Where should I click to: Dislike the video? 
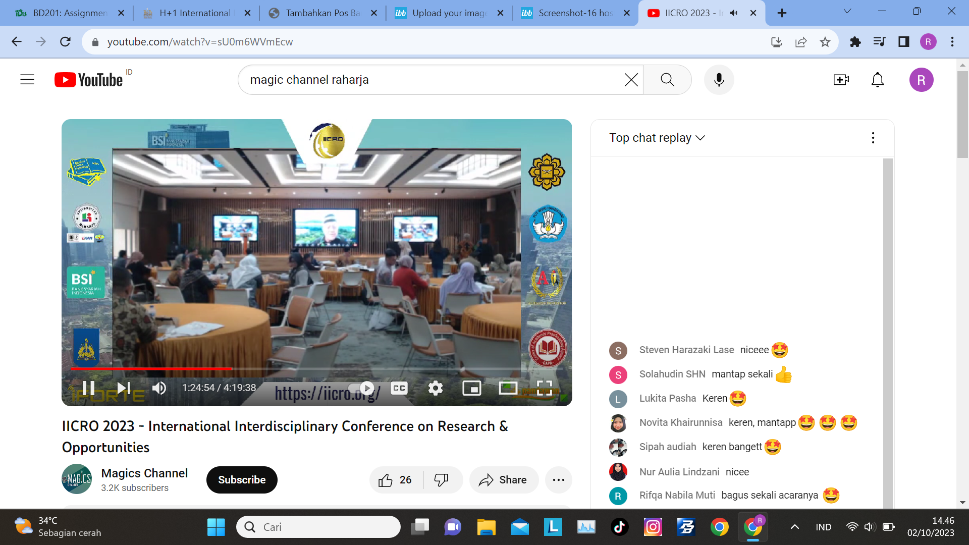click(x=442, y=480)
